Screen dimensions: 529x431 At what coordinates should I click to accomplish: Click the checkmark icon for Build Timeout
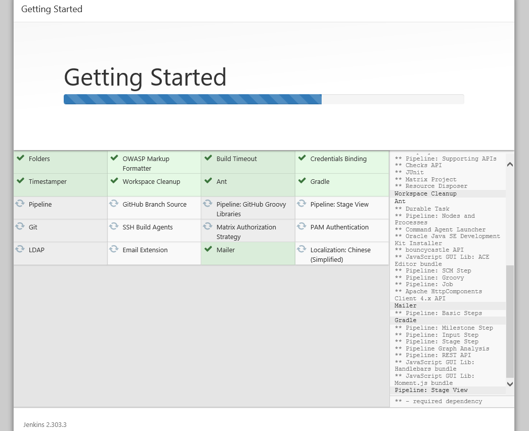[208, 158]
